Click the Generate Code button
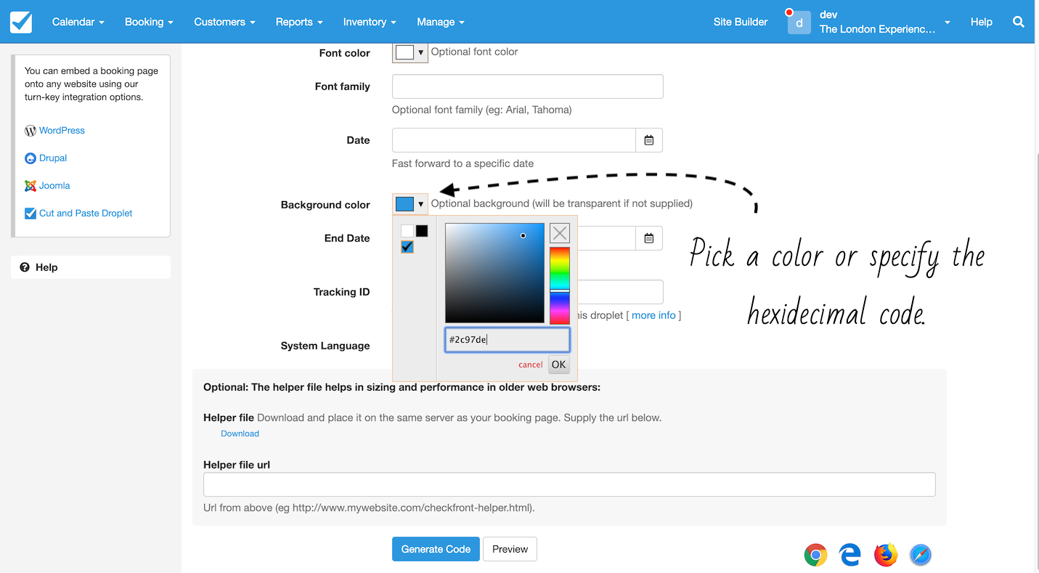The image size is (1039, 573). (x=436, y=549)
